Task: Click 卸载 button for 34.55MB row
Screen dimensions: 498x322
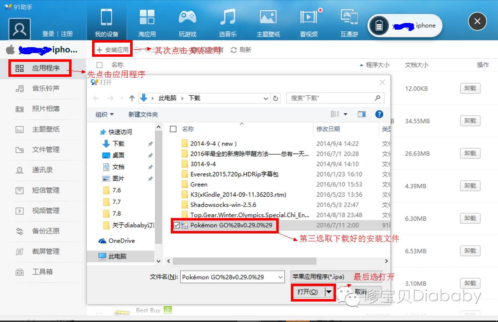Action: (470, 121)
